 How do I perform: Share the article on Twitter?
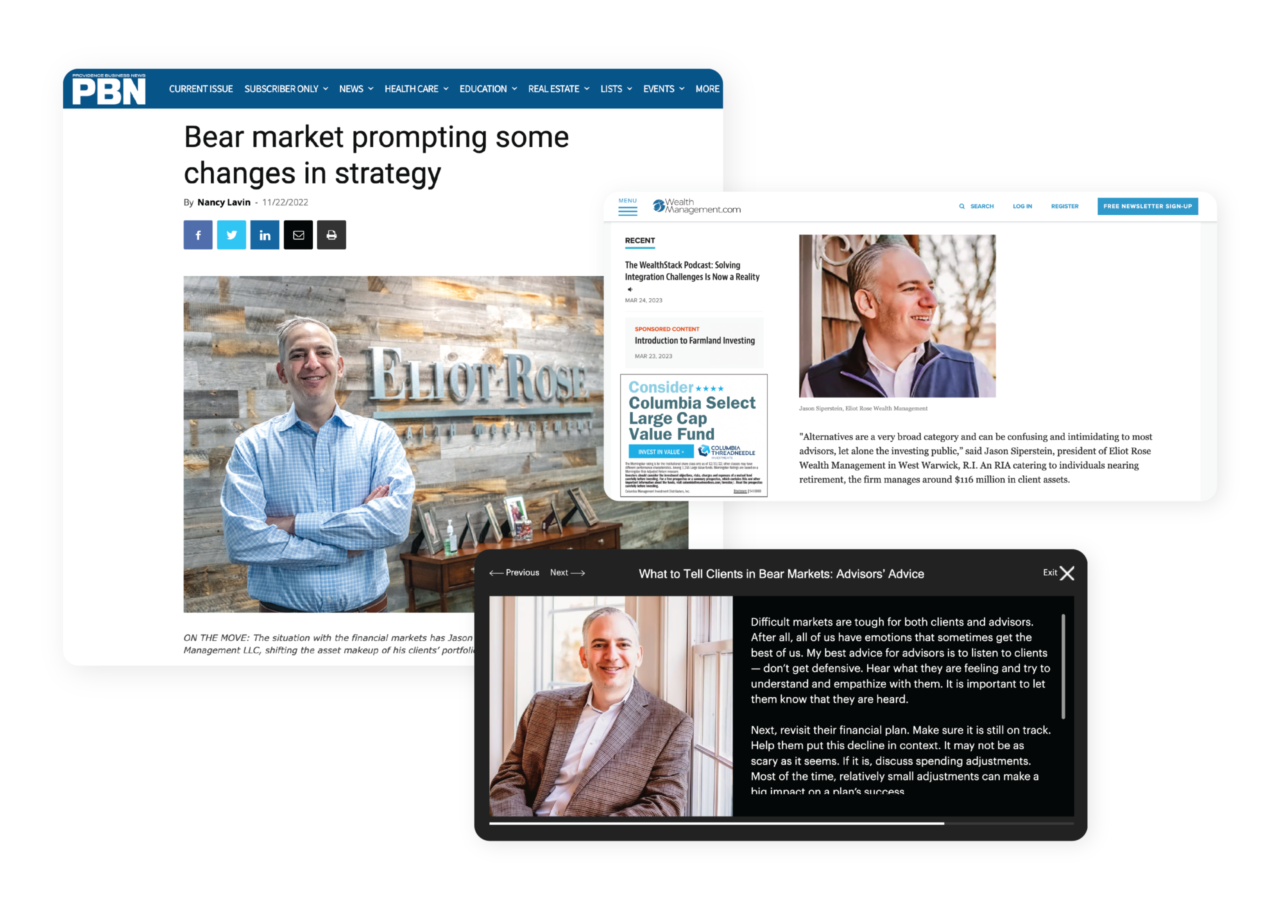(x=231, y=235)
